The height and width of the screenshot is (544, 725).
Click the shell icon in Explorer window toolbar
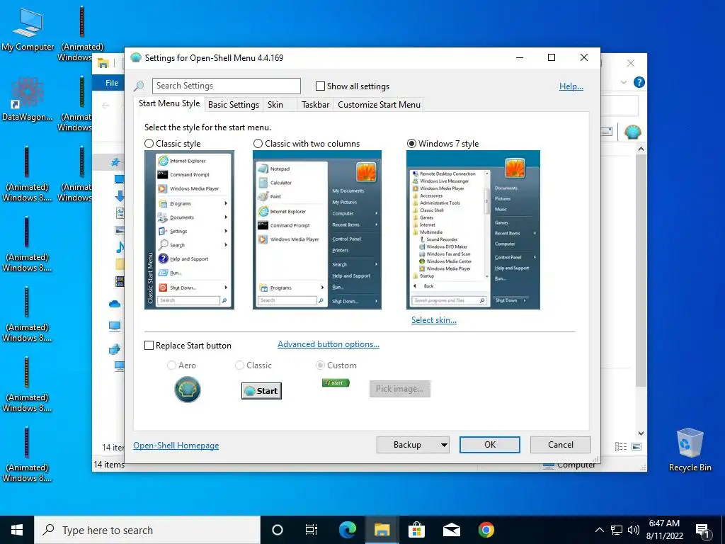632,132
